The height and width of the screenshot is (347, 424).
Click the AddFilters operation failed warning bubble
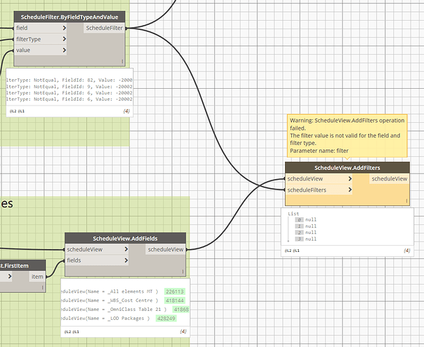coord(347,135)
